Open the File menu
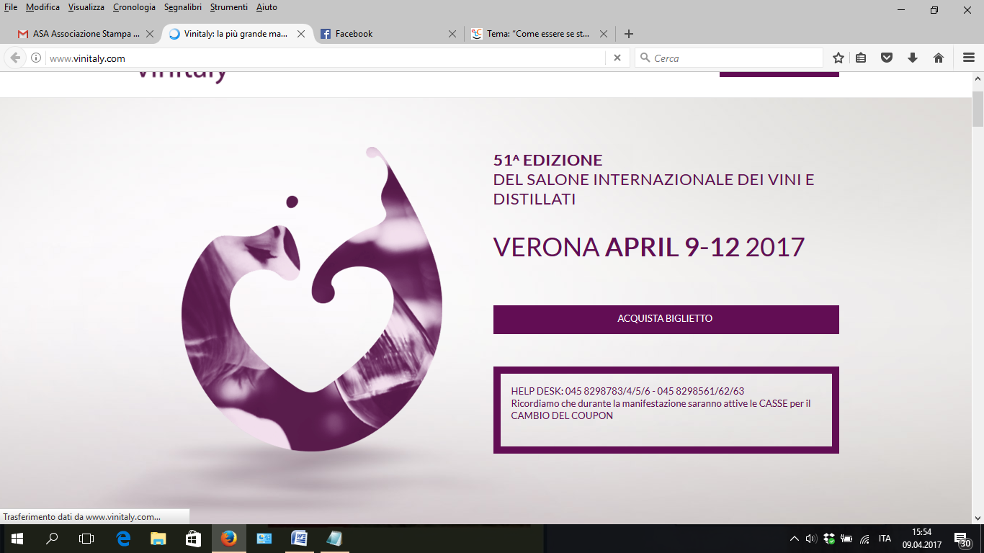The height and width of the screenshot is (553, 984). tap(11, 7)
